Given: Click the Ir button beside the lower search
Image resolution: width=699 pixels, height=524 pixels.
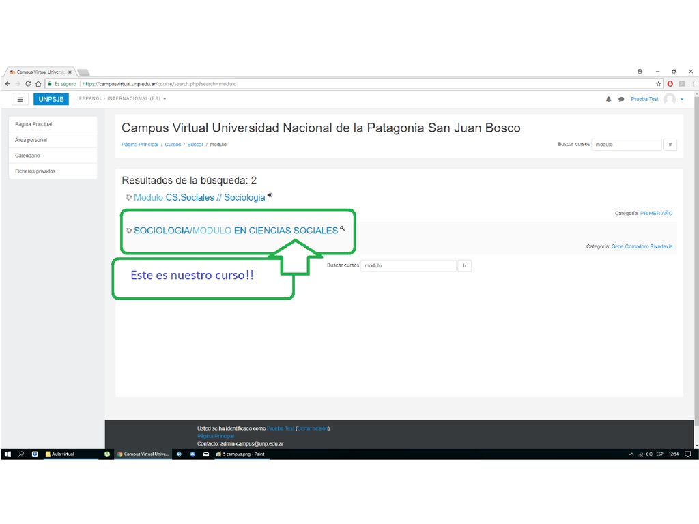Looking at the screenshot, I should (464, 265).
